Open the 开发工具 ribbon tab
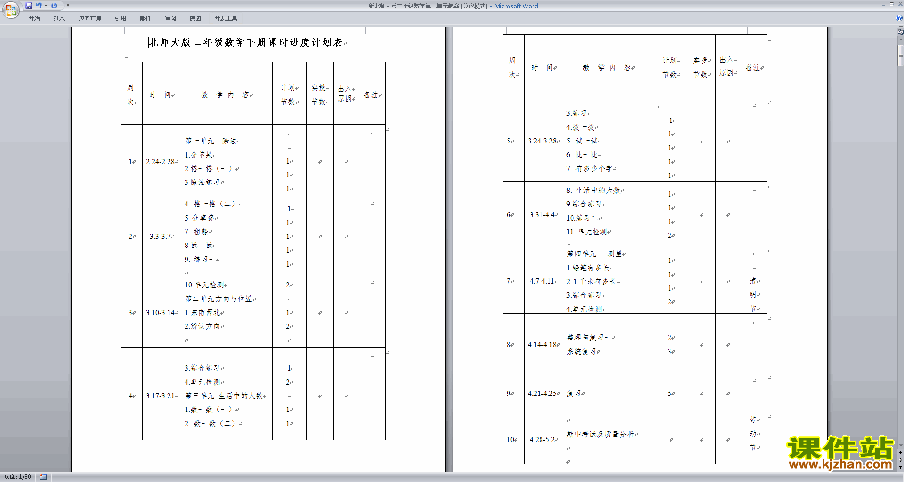Image resolution: width=904 pixels, height=482 pixels. 226,18
